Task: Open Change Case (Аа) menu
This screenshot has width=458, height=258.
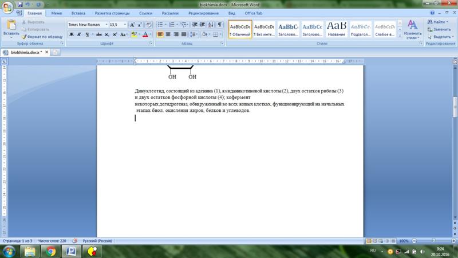Action: click(123, 34)
